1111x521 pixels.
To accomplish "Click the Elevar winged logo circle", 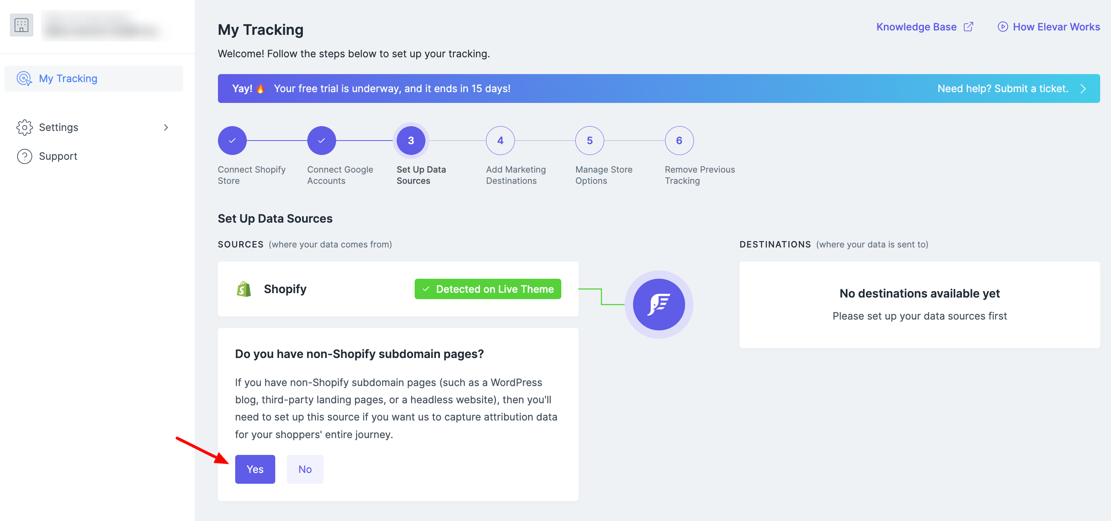I will (x=658, y=305).
